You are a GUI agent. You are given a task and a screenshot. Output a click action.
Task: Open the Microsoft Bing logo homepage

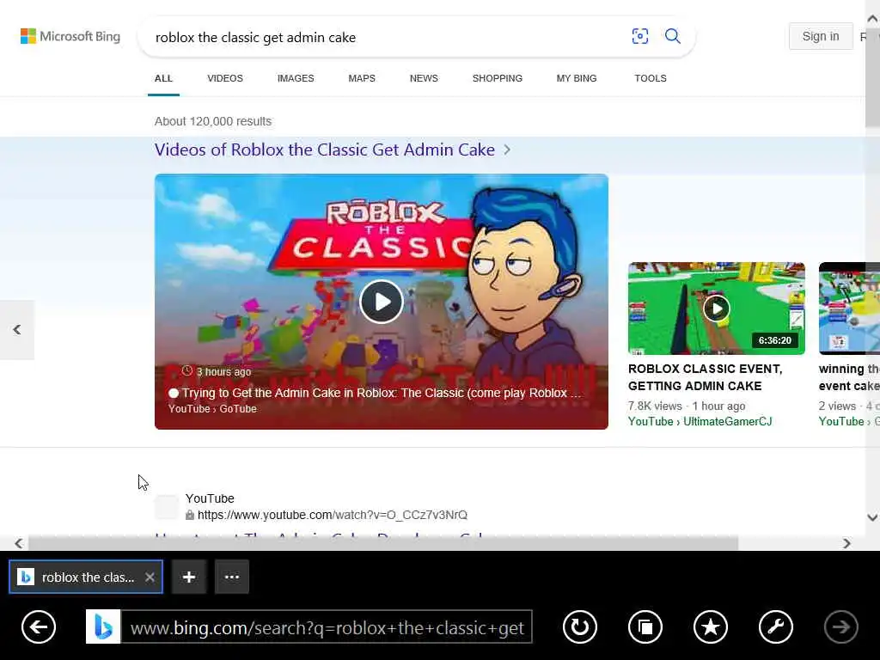(x=70, y=36)
